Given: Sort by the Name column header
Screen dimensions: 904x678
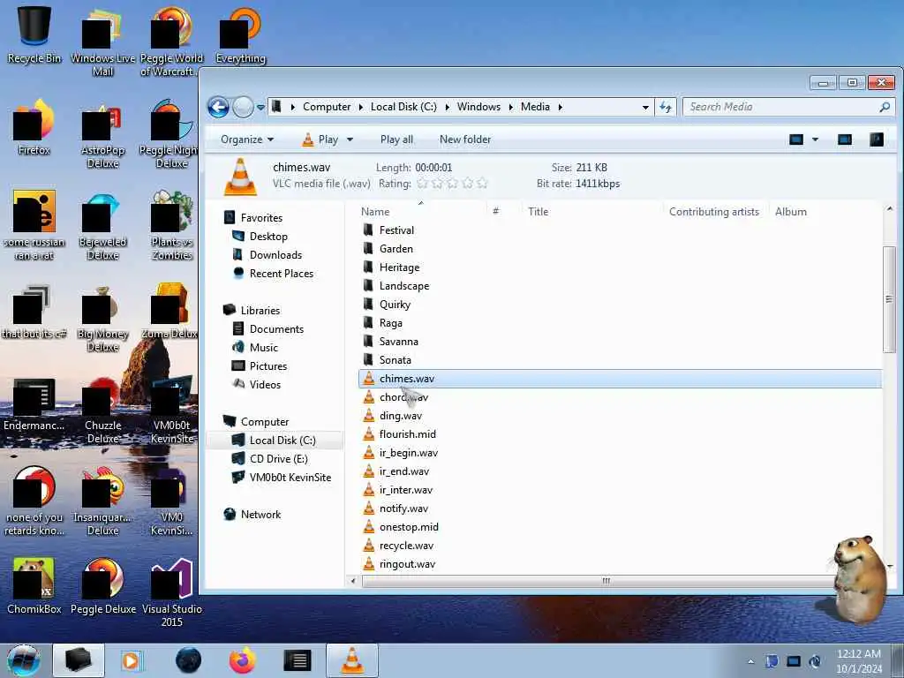Looking at the screenshot, I should click(x=421, y=212).
